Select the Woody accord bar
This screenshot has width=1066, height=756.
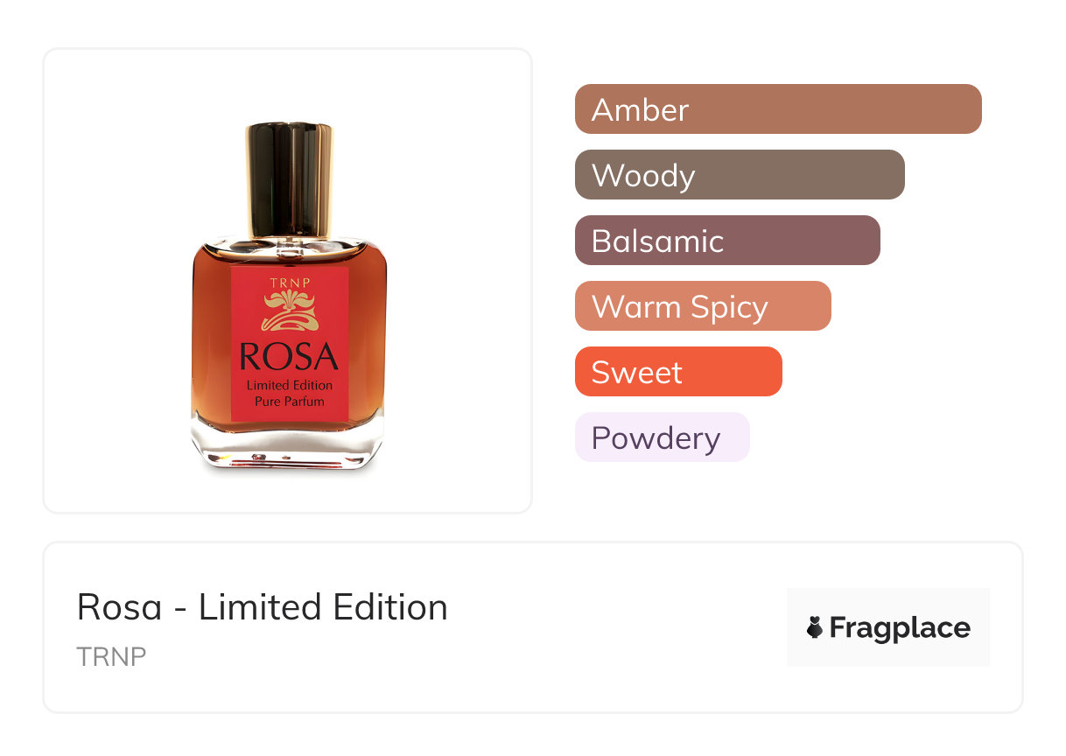click(739, 175)
